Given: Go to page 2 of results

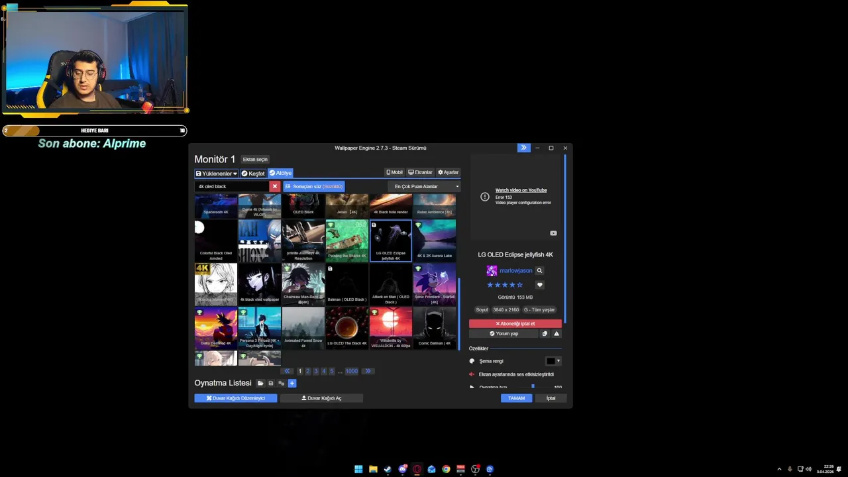Looking at the screenshot, I should pos(308,371).
